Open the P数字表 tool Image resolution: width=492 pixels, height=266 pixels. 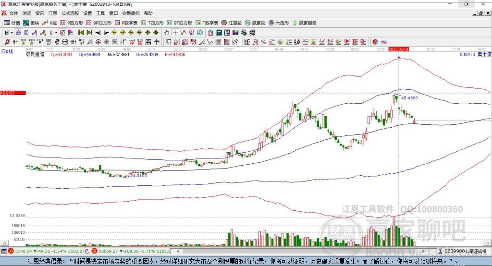coord(126,23)
